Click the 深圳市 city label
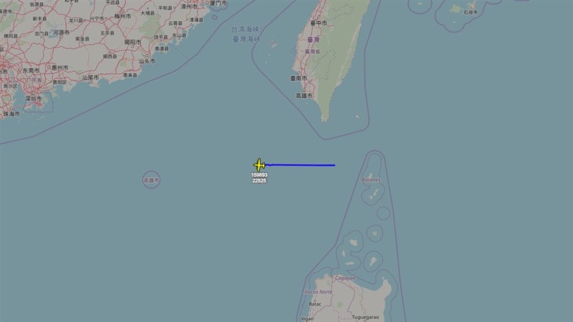This screenshot has height=322, width=573. coord(33,98)
